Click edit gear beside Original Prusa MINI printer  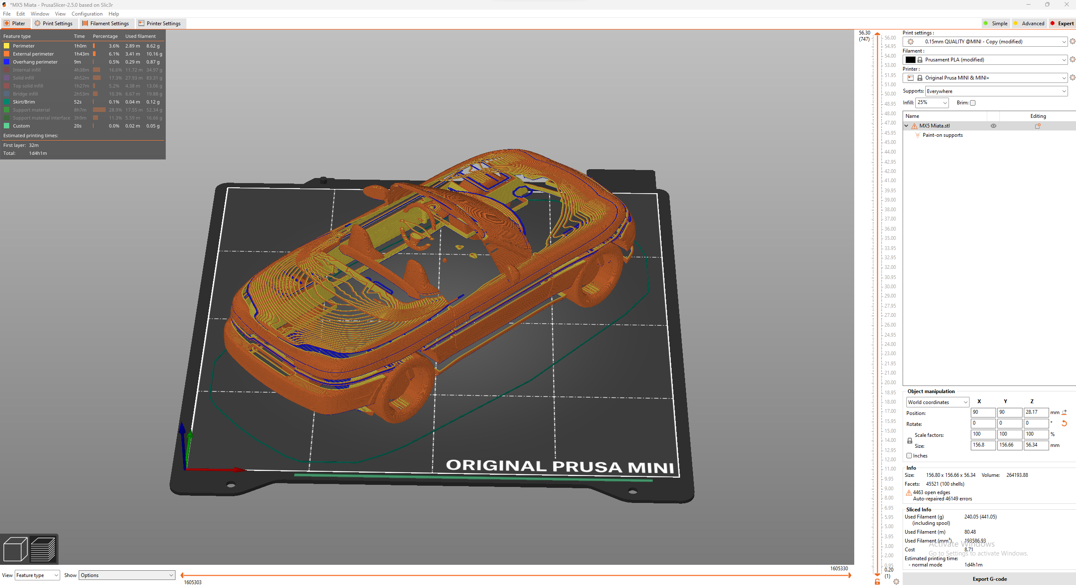point(1073,78)
